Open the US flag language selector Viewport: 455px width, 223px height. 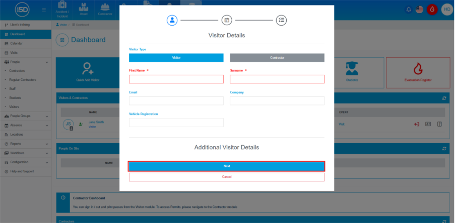pos(419,10)
